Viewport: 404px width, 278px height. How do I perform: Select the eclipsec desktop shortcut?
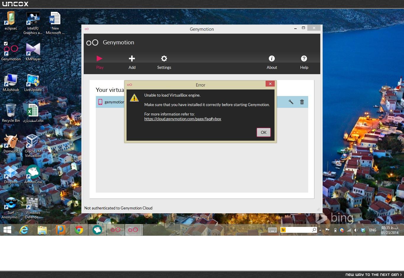11,21
